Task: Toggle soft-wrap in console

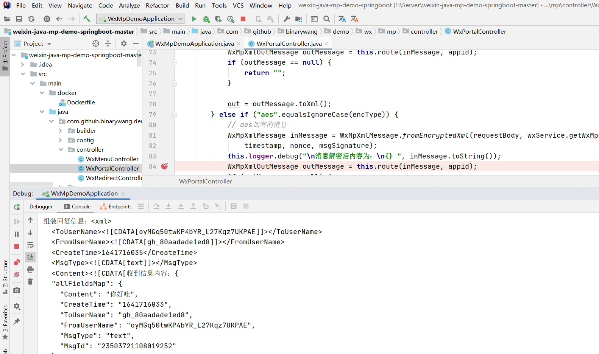Action: [x=30, y=245]
